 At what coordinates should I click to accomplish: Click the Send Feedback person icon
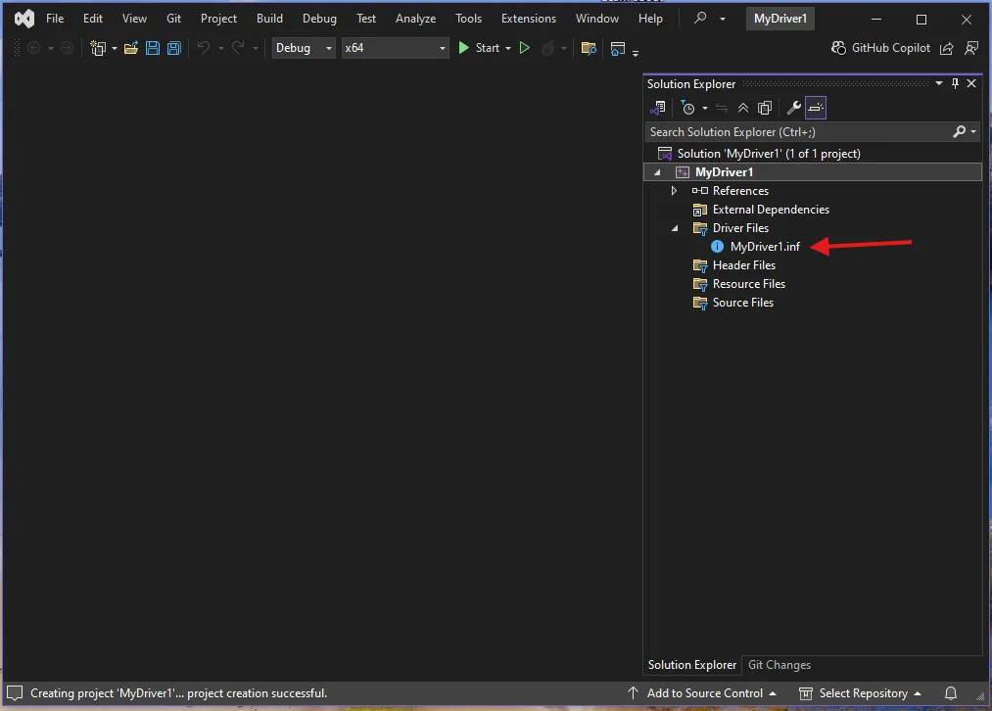coord(971,48)
